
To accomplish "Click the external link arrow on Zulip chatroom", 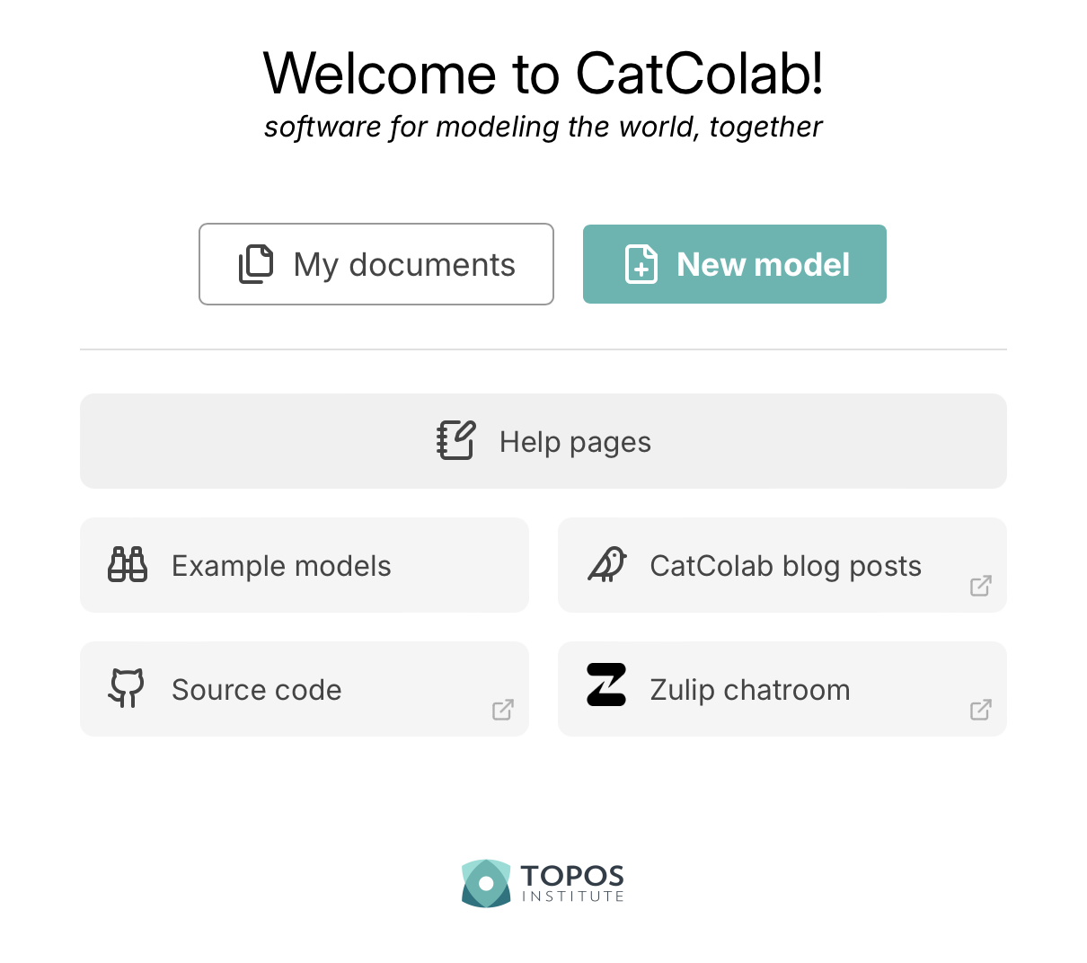I will tap(981, 710).
